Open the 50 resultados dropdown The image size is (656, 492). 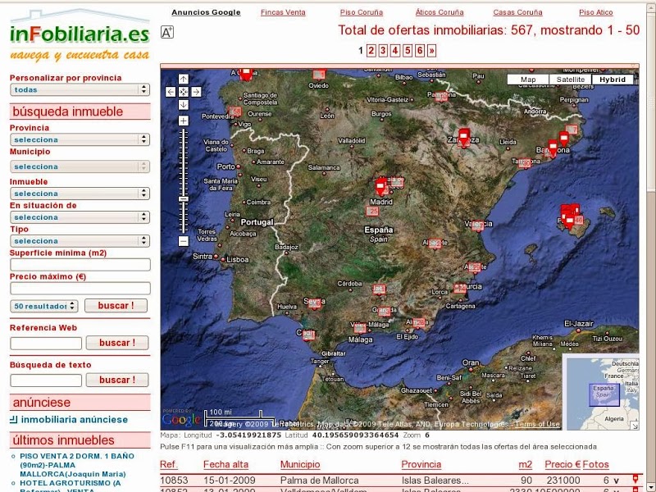(44, 306)
